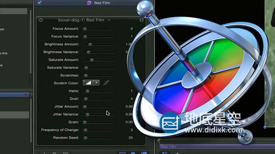Viewport: 275px width, 154px height.
Task: Click the Bad Film filter icon in the layer row
Action: tap(89, 3)
